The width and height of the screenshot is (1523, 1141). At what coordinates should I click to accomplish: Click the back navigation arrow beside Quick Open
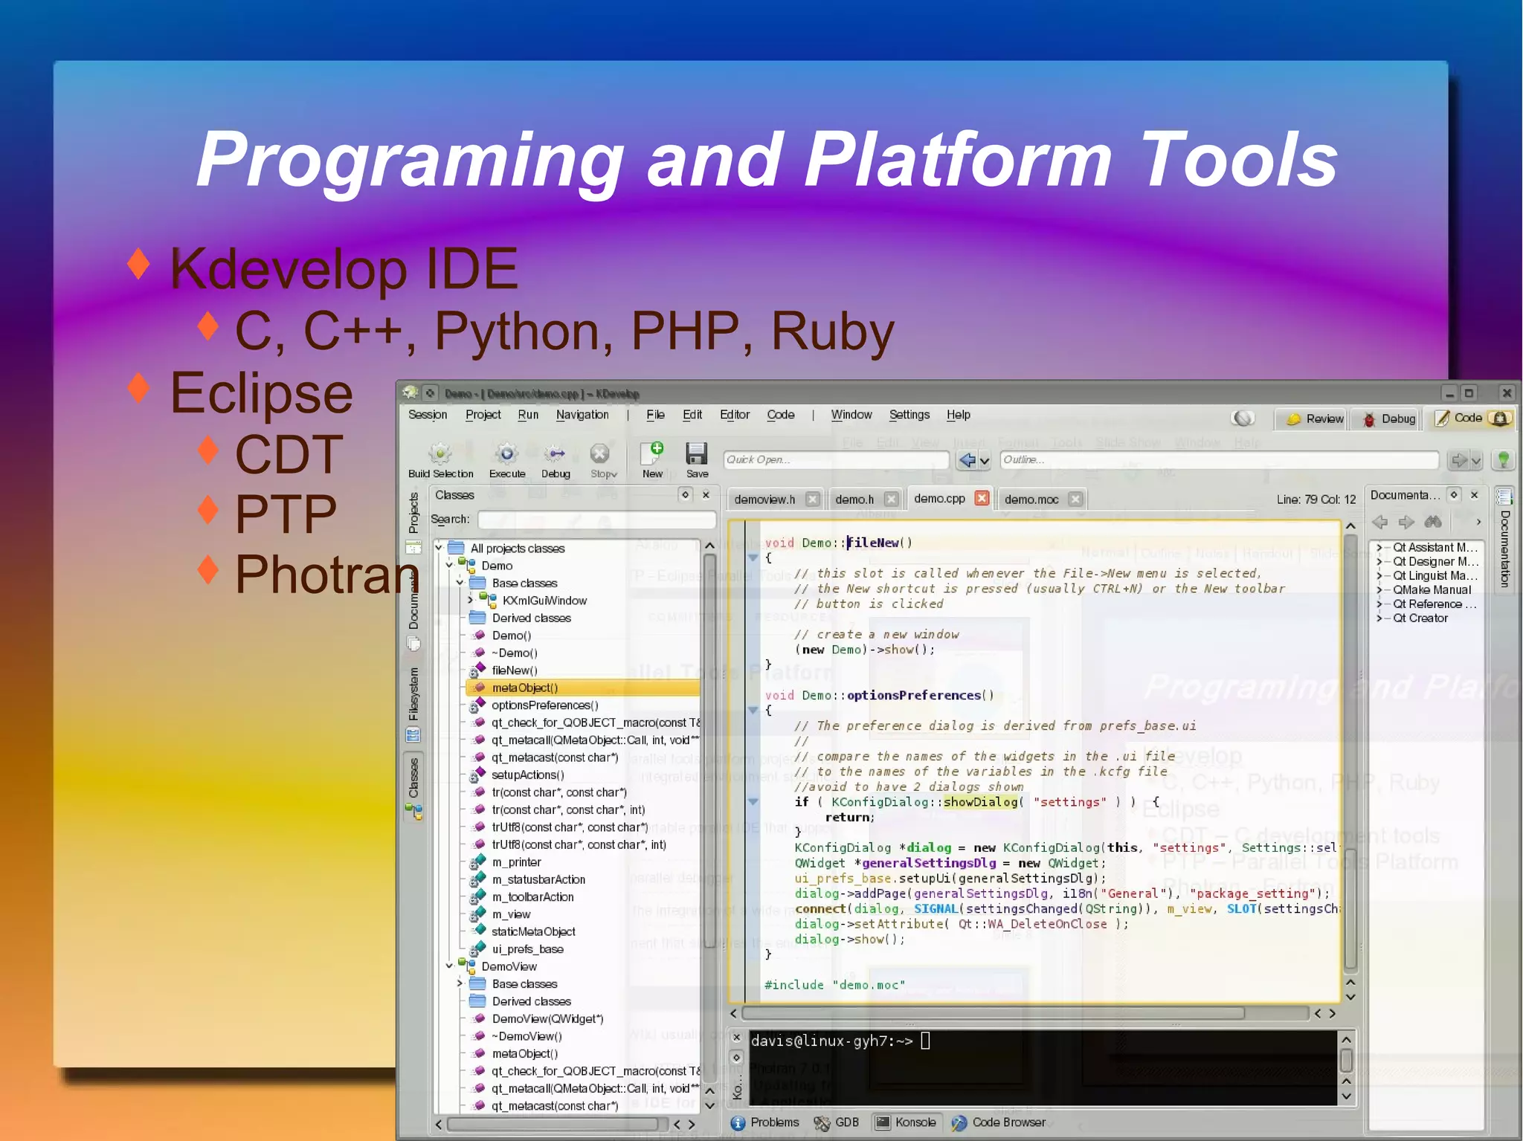[x=967, y=460]
